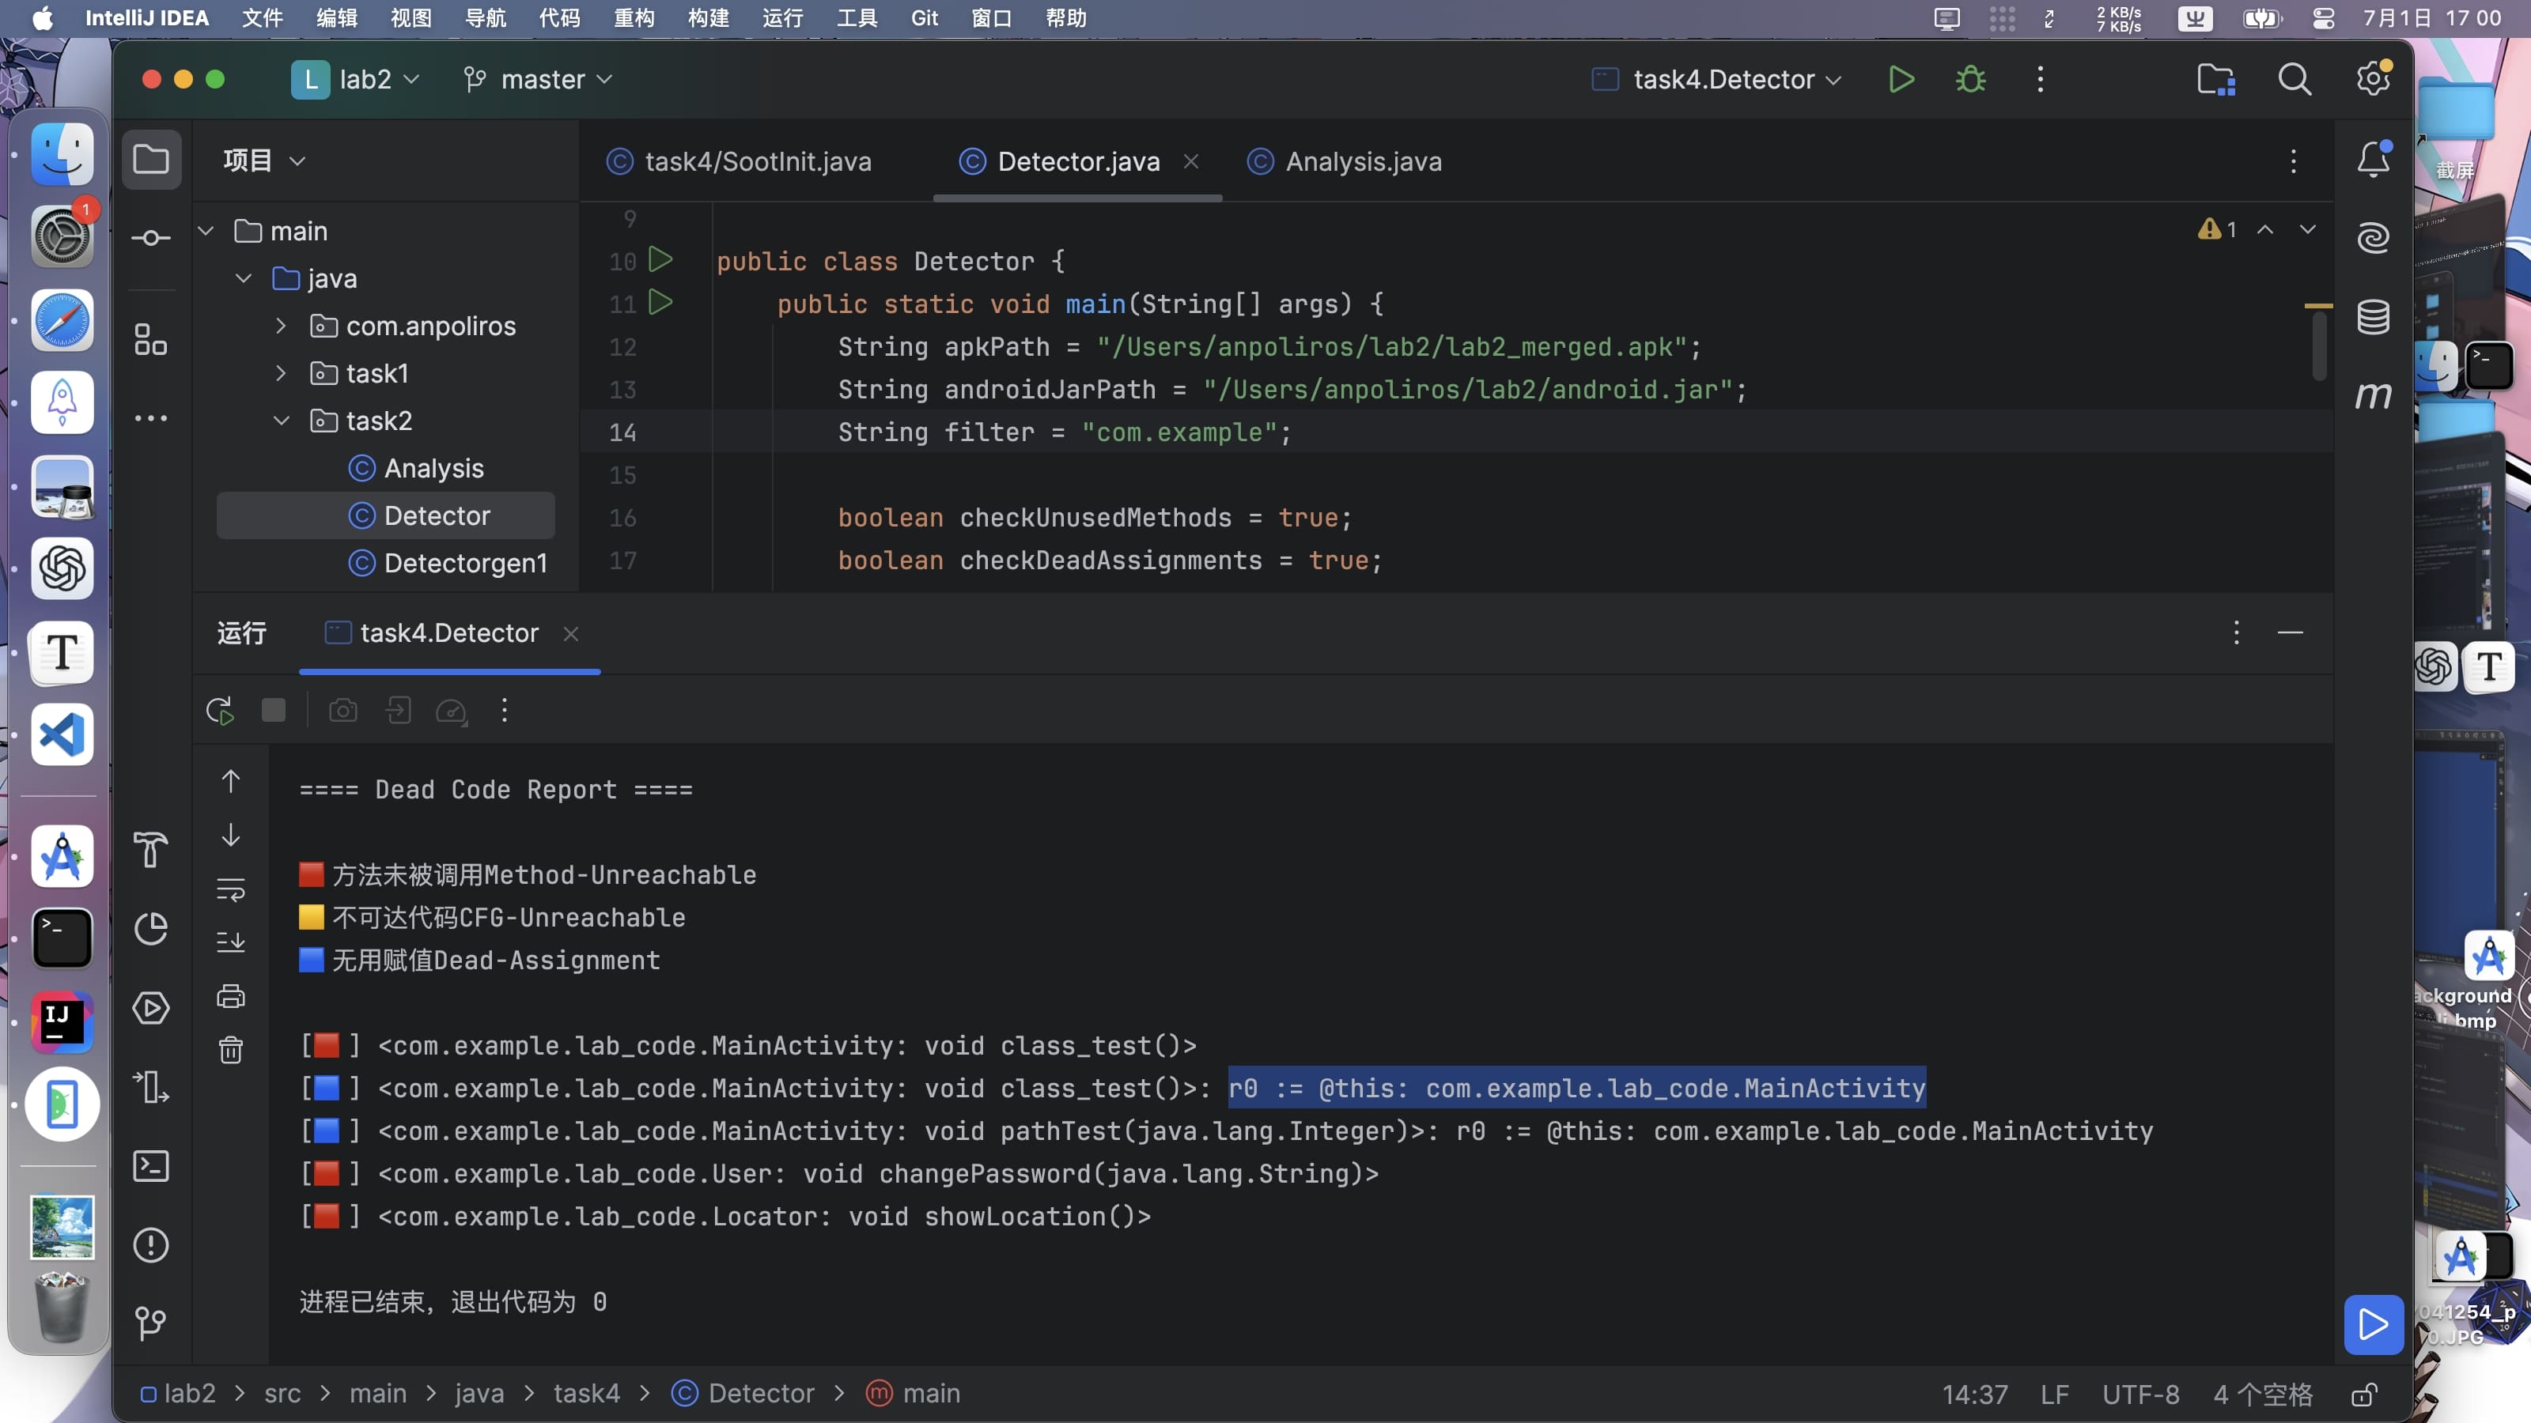
Task: Switch to Analysis.java editor tab
Action: click(1362, 161)
